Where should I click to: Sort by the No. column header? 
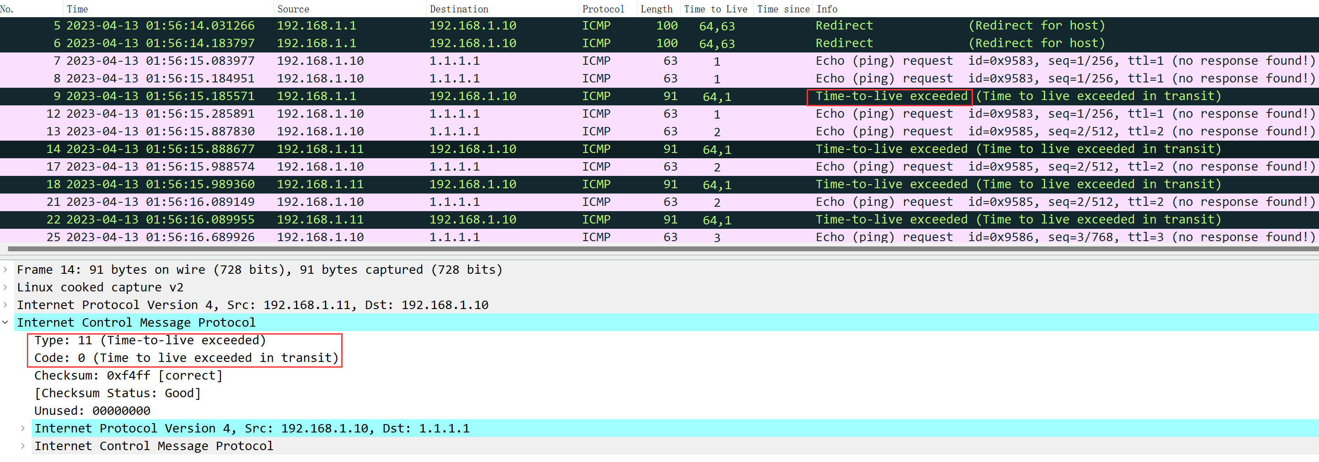pos(31,9)
